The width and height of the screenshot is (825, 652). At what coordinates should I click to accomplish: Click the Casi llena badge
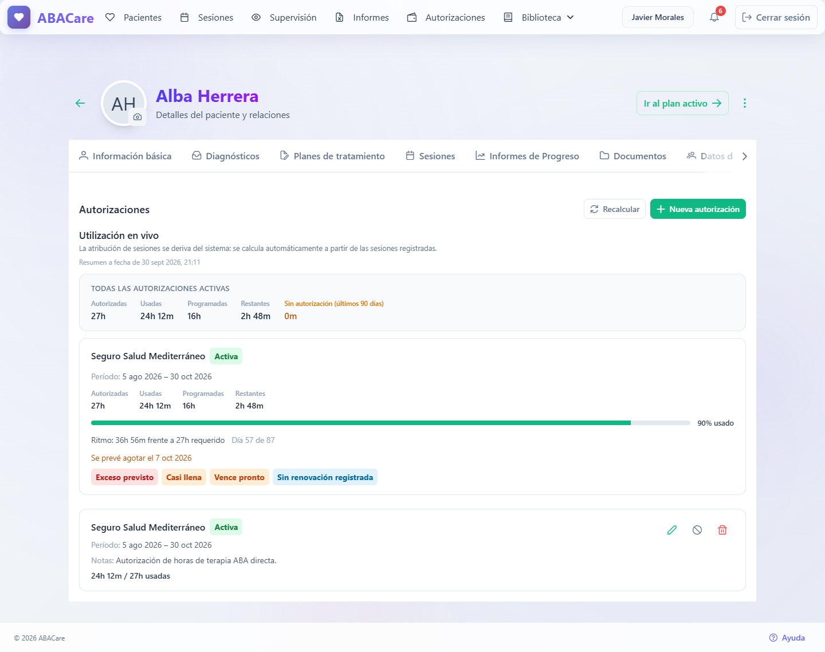(184, 477)
